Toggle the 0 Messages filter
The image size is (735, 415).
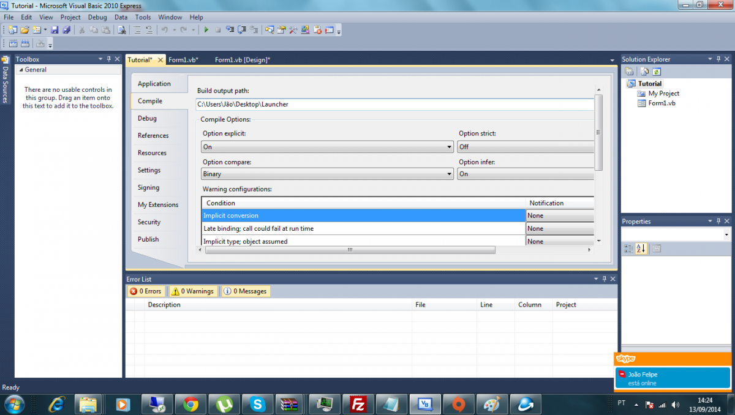(246, 291)
